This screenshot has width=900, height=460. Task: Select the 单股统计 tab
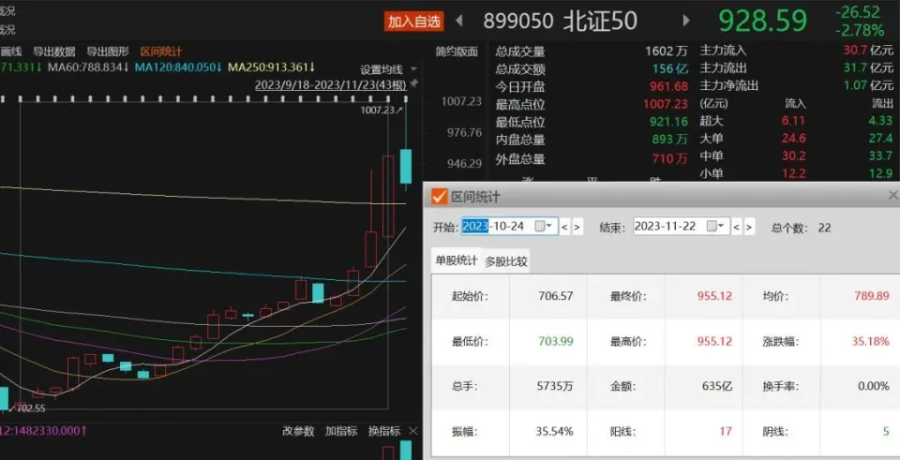[x=456, y=261]
